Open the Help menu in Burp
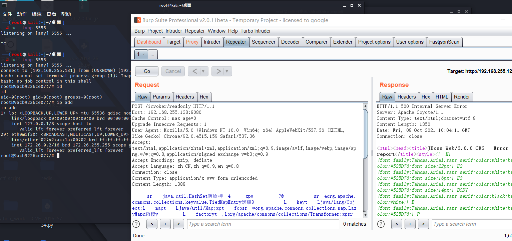This screenshot has width=512, height=241. tap(233, 31)
